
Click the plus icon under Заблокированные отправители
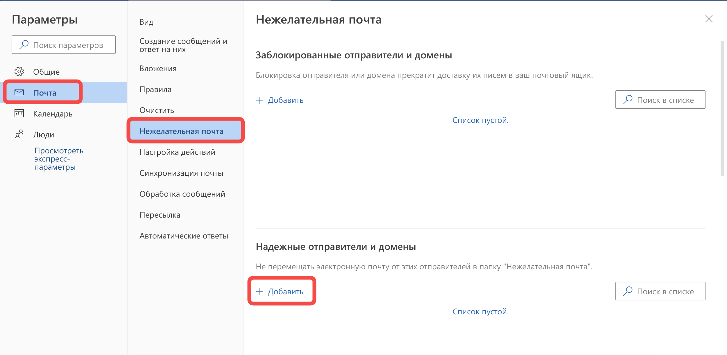pyautogui.click(x=259, y=100)
